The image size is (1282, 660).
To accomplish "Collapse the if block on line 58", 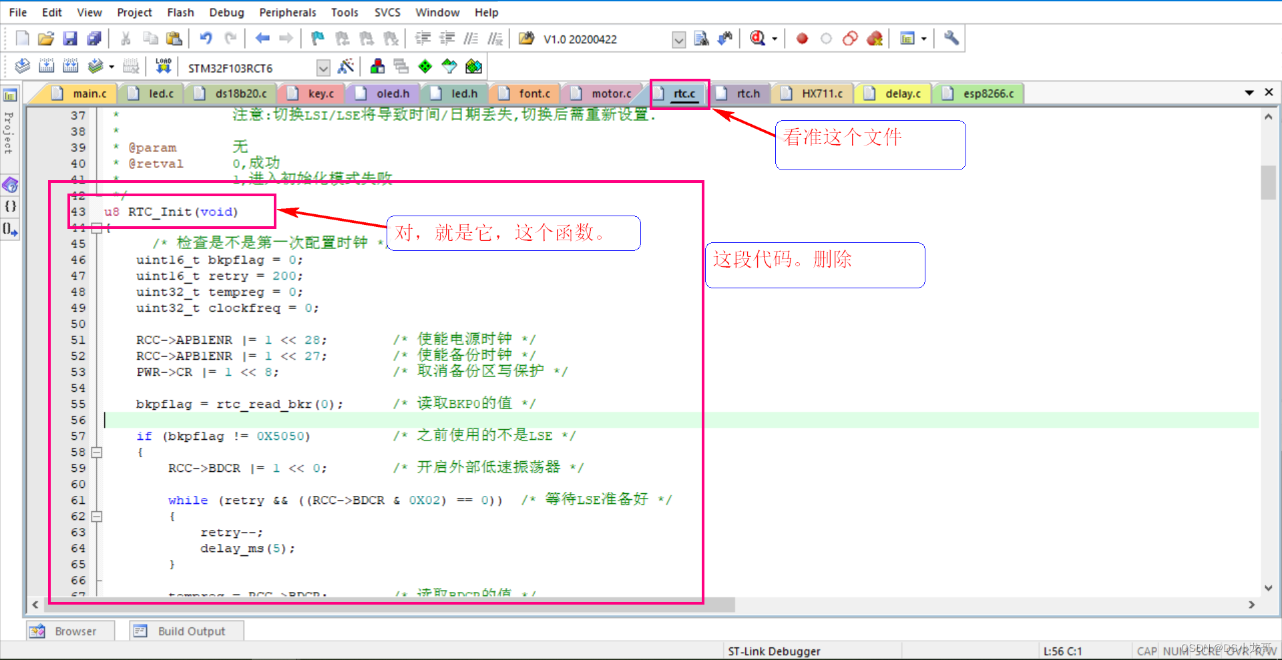I will coord(97,452).
